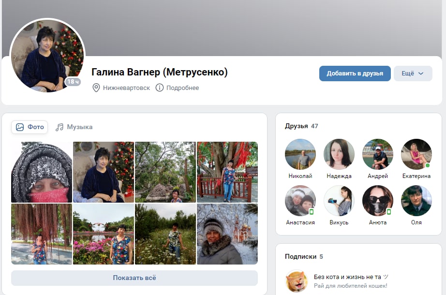Open Подробнее profile details
The width and height of the screenshot is (446, 295).
[182, 88]
